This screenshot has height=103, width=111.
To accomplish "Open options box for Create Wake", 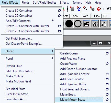I will (x=107, y=64).
